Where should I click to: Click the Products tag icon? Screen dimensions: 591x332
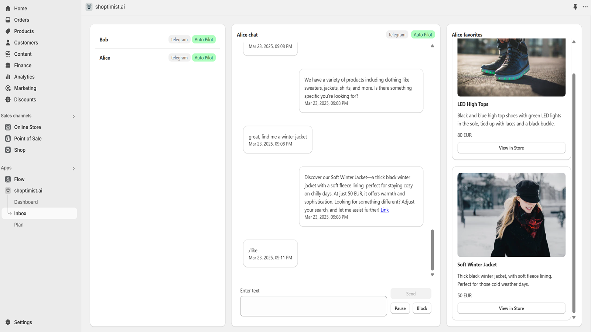8,31
